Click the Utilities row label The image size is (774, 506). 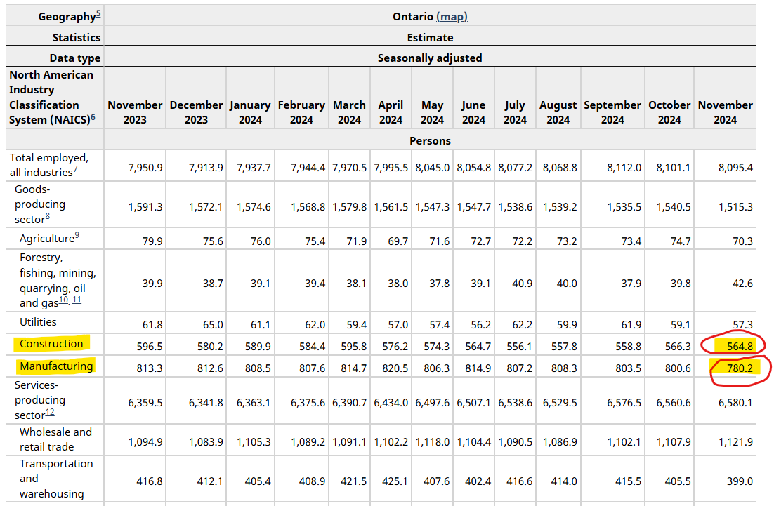(x=38, y=322)
